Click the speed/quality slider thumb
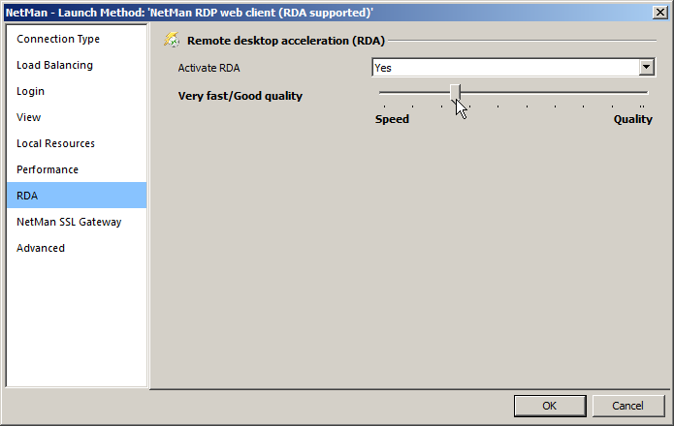Viewport: 674px width, 426px height. click(456, 92)
